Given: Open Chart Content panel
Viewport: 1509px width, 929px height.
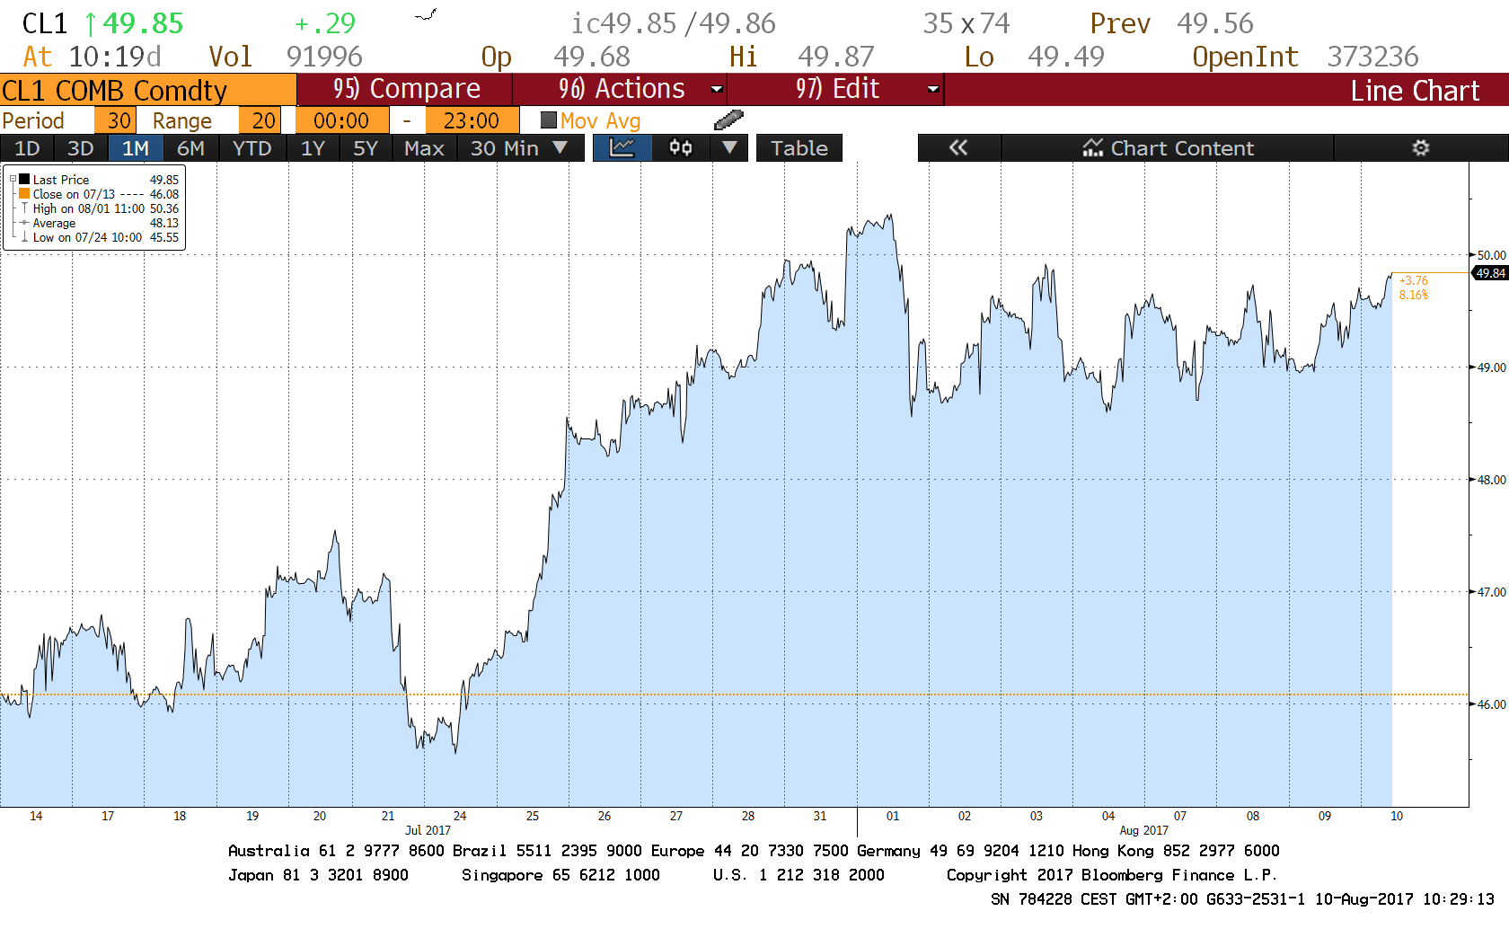Looking at the screenshot, I should pos(1168,148).
